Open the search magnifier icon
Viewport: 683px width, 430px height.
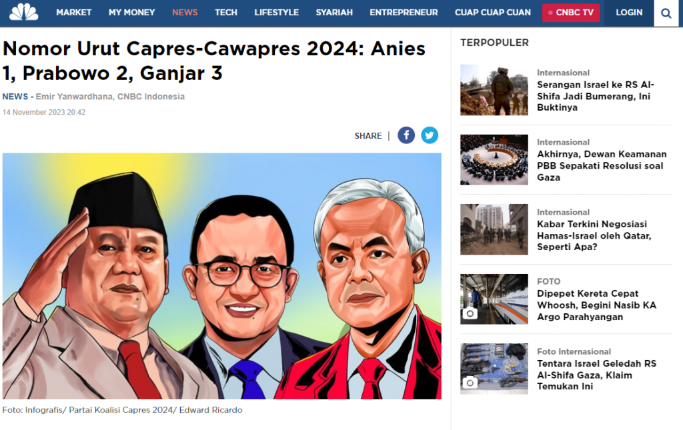pos(666,13)
